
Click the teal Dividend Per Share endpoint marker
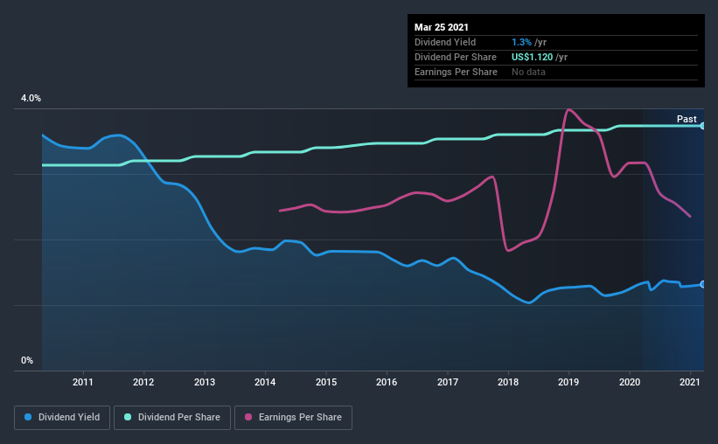[x=702, y=126]
